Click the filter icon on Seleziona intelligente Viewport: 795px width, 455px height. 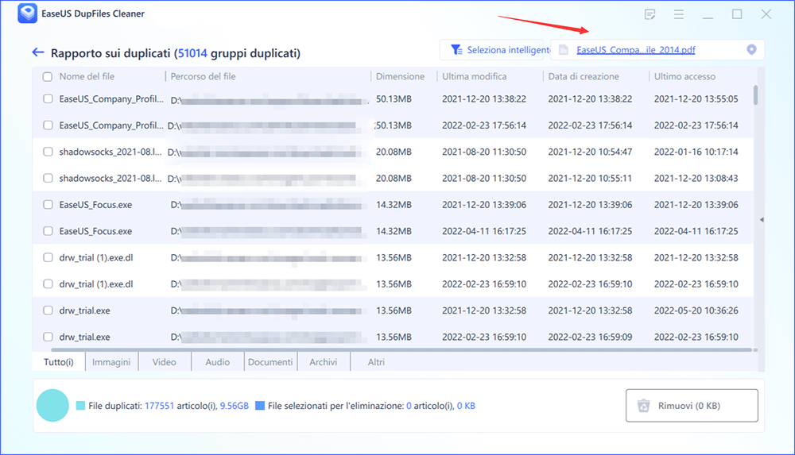point(456,50)
